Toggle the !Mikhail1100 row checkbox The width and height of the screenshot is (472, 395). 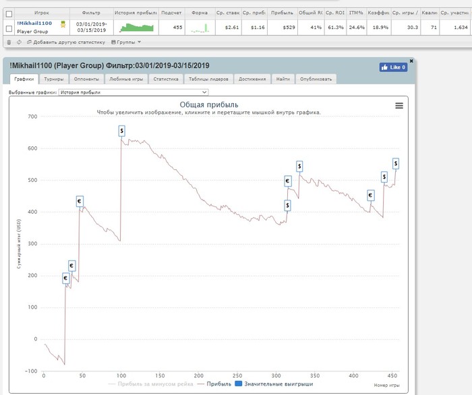(x=9, y=28)
